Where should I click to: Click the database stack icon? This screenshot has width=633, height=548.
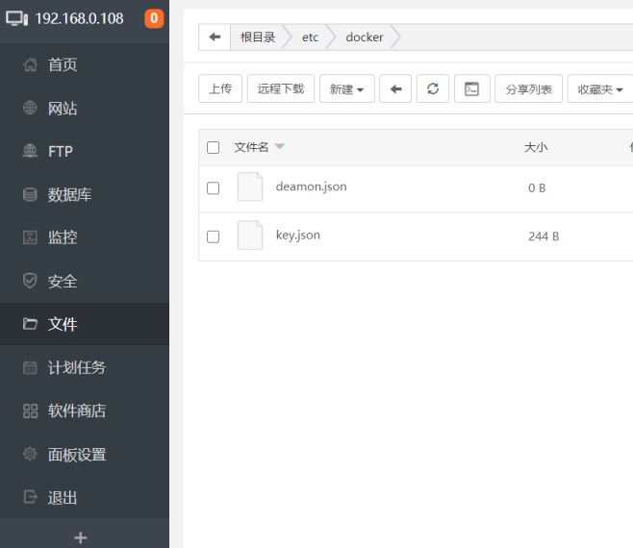[x=30, y=194]
